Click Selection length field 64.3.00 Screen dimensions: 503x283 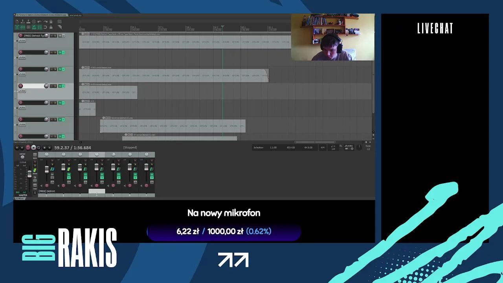(308, 147)
